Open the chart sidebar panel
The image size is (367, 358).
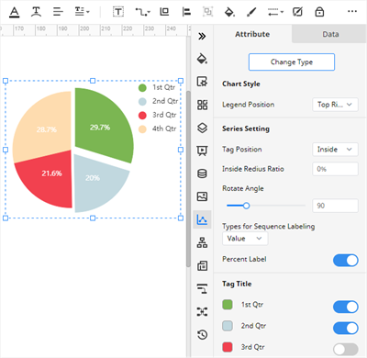[x=202, y=219]
